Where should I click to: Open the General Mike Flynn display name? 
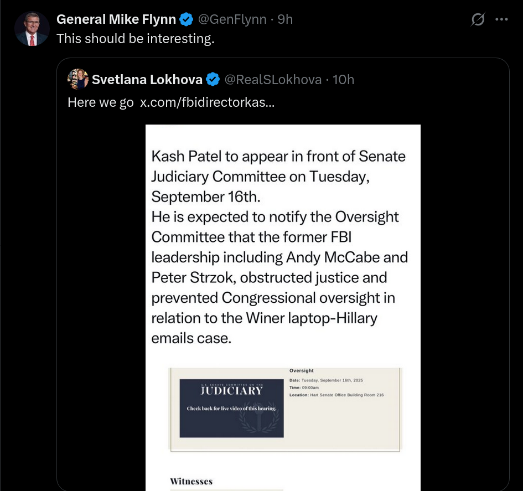click(x=116, y=19)
